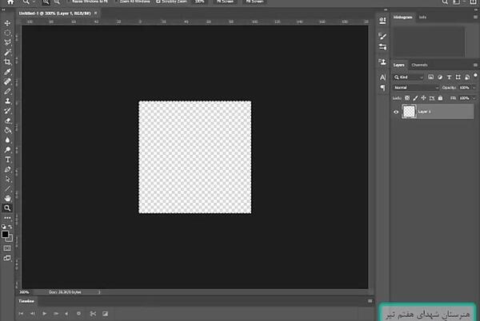
Task: Open the Paragraph panel icon
Action: [x=382, y=88]
